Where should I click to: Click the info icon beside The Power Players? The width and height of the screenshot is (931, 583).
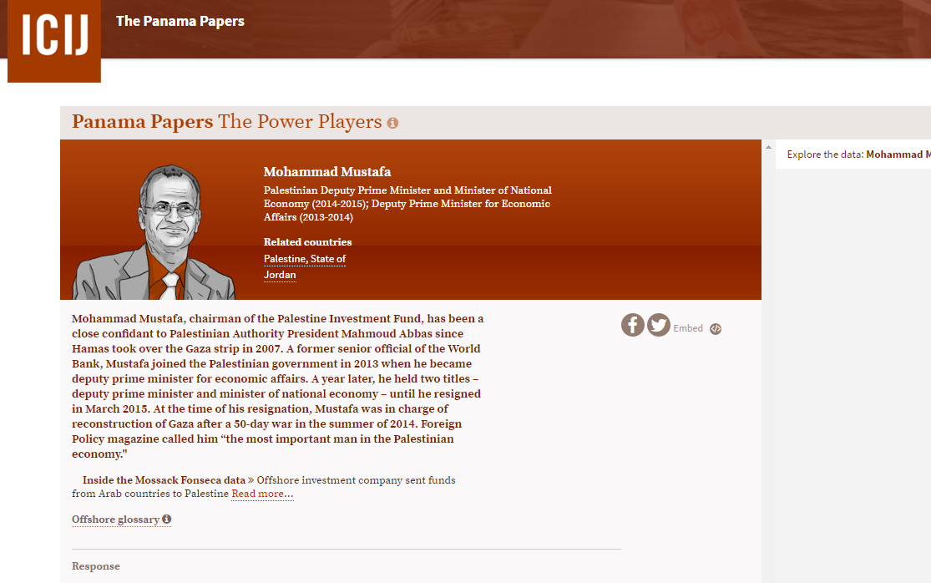[x=392, y=123]
